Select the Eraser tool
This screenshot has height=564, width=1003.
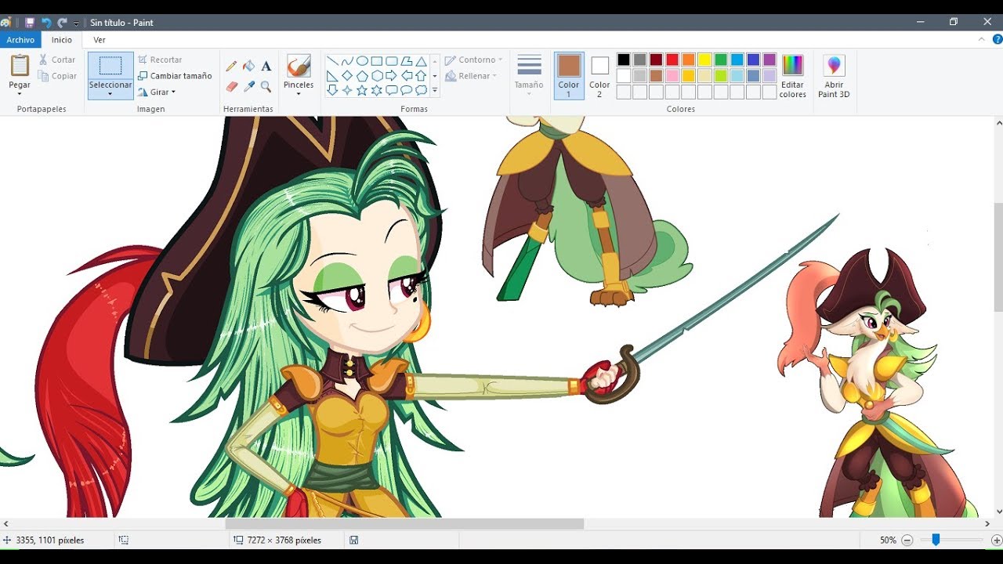tap(232, 86)
